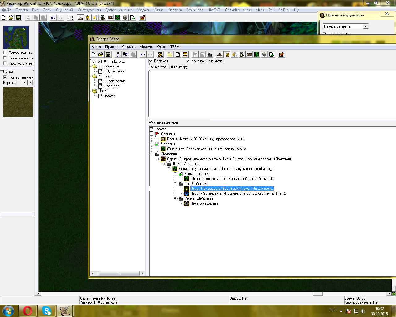The width and height of the screenshot is (396, 317).
Task: Open the Панель рельефа dropdown
Action: (x=366, y=26)
